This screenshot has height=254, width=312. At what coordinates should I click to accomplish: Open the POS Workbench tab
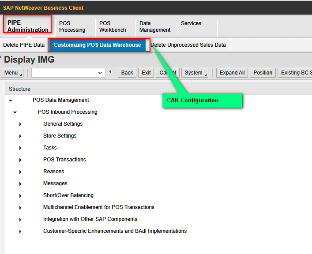pyautogui.click(x=113, y=26)
